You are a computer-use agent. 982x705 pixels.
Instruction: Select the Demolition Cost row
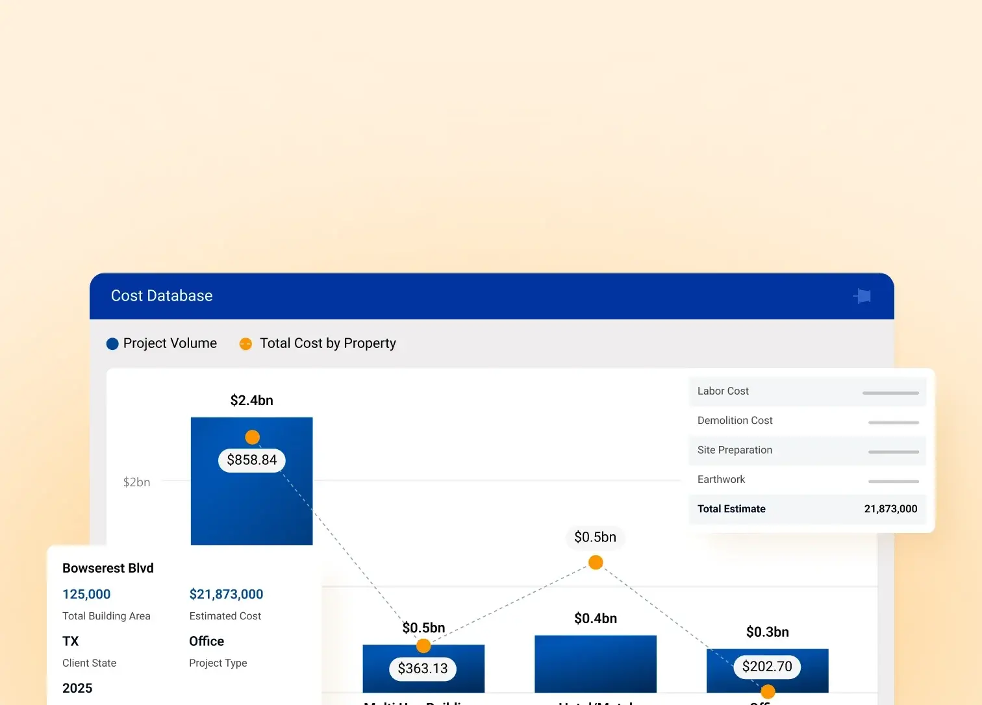[x=807, y=421]
